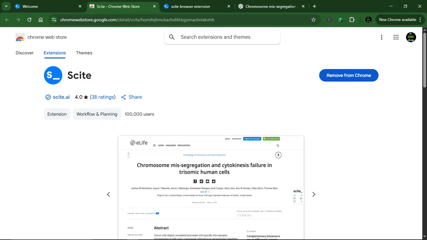
Task: Select the Extensions section
Action: (55, 53)
